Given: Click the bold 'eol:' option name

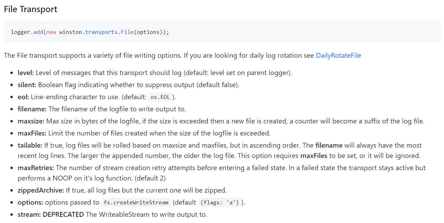Looking at the screenshot, I should point(24,97).
